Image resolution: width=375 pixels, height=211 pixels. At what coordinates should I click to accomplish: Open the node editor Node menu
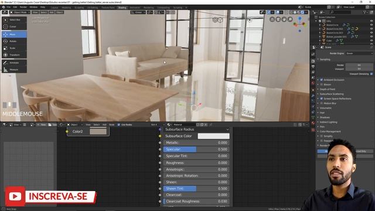112,125
